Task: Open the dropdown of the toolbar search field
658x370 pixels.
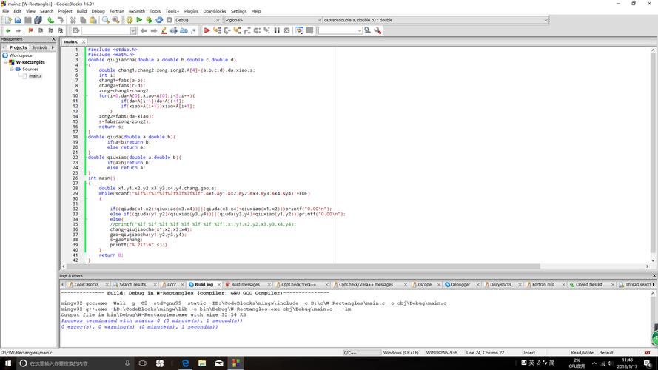Action: (360, 30)
